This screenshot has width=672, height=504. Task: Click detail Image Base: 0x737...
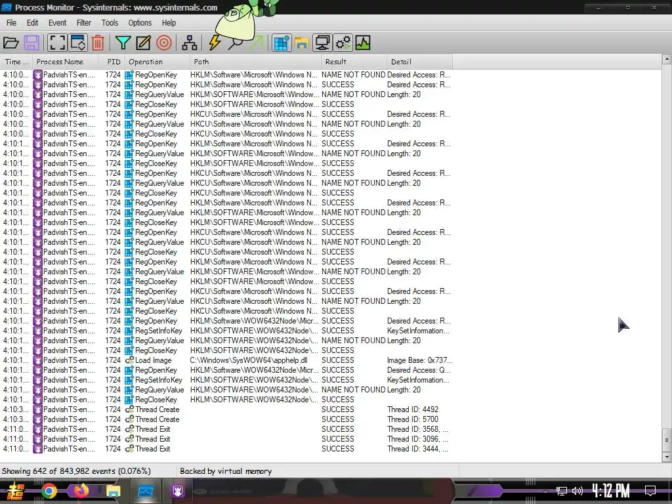[419, 360]
